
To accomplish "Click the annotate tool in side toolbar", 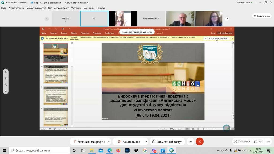I will tap(6, 72).
